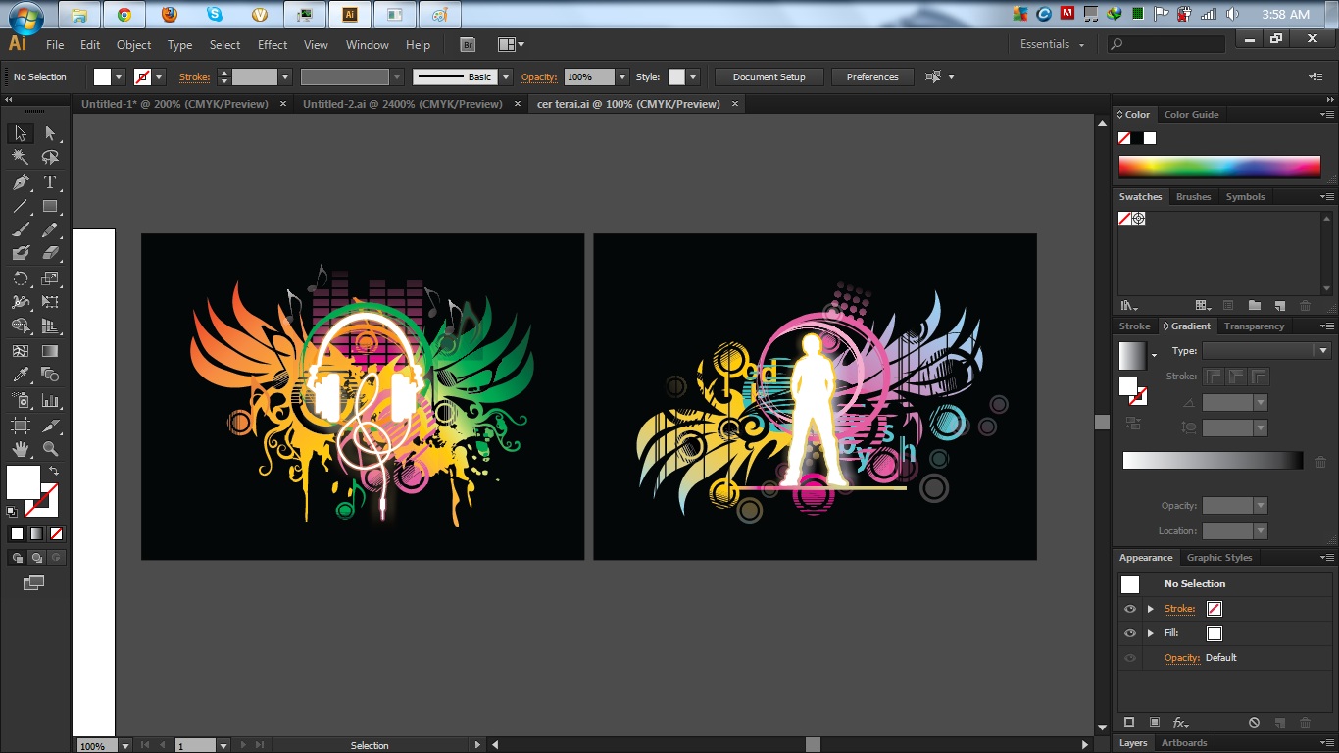This screenshot has height=753, width=1339.
Task: Select the Lasso tool
Action: 50,157
